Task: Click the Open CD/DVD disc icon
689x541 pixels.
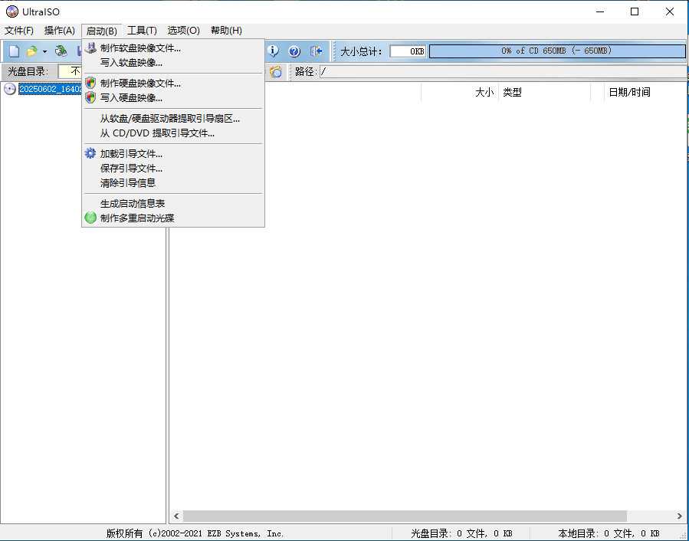Action: (61, 51)
